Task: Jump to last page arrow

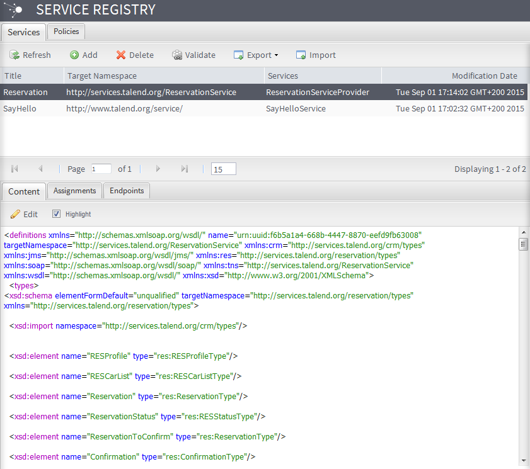Action: point(185,169)
